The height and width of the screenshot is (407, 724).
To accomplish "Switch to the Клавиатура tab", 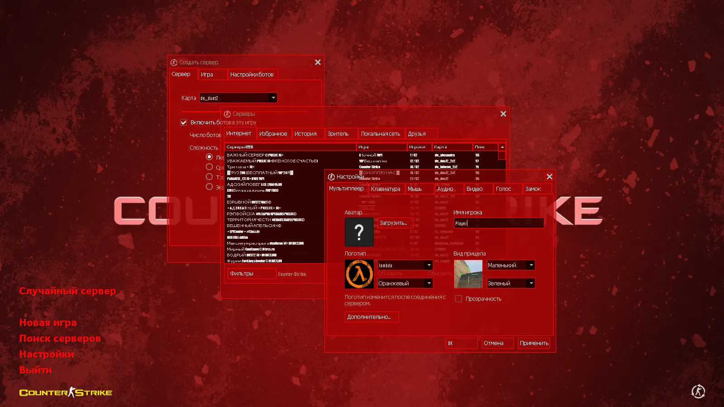I will [x=386, y=189].
